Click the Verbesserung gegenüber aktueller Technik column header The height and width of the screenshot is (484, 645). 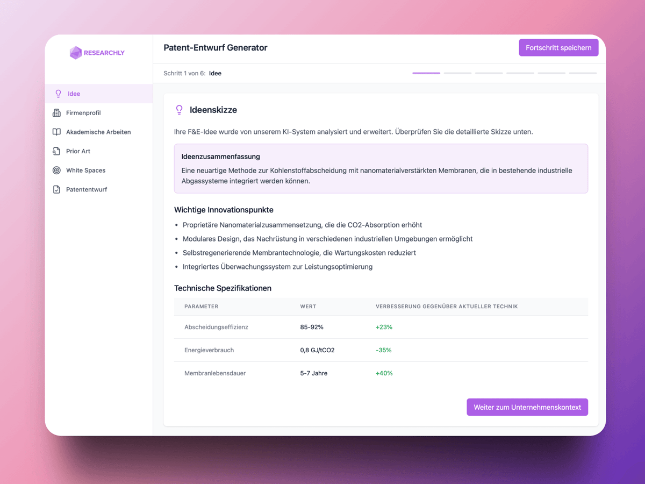pos(446,307)
